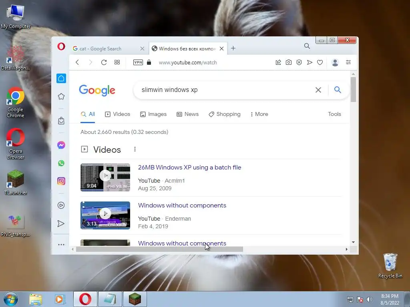410x307 pixels.
Task: Open the sidebar shopping bag icon
Action: [61, 121]
